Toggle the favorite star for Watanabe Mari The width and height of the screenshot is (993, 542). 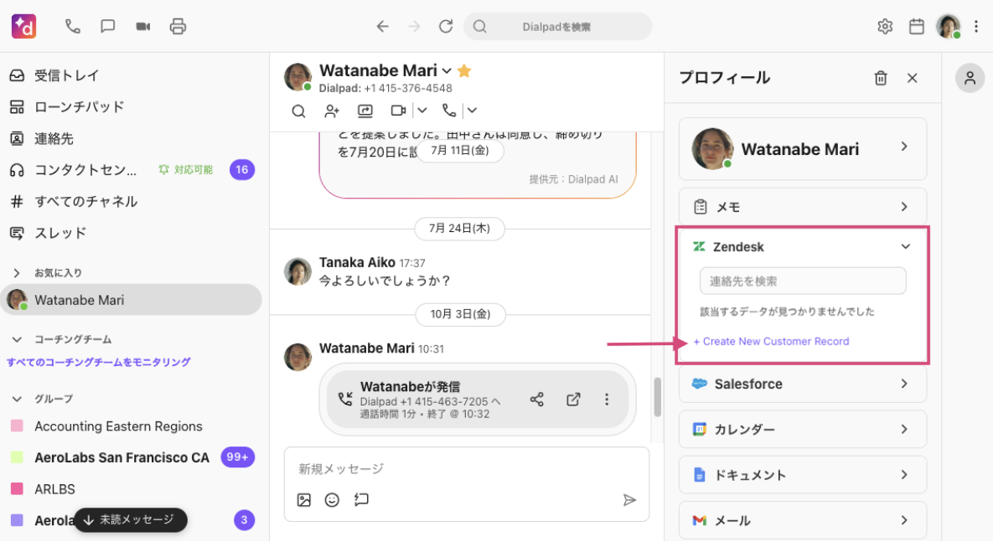coord(464,71)
